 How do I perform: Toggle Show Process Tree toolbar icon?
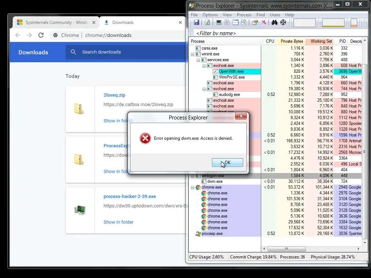[227, 22]
